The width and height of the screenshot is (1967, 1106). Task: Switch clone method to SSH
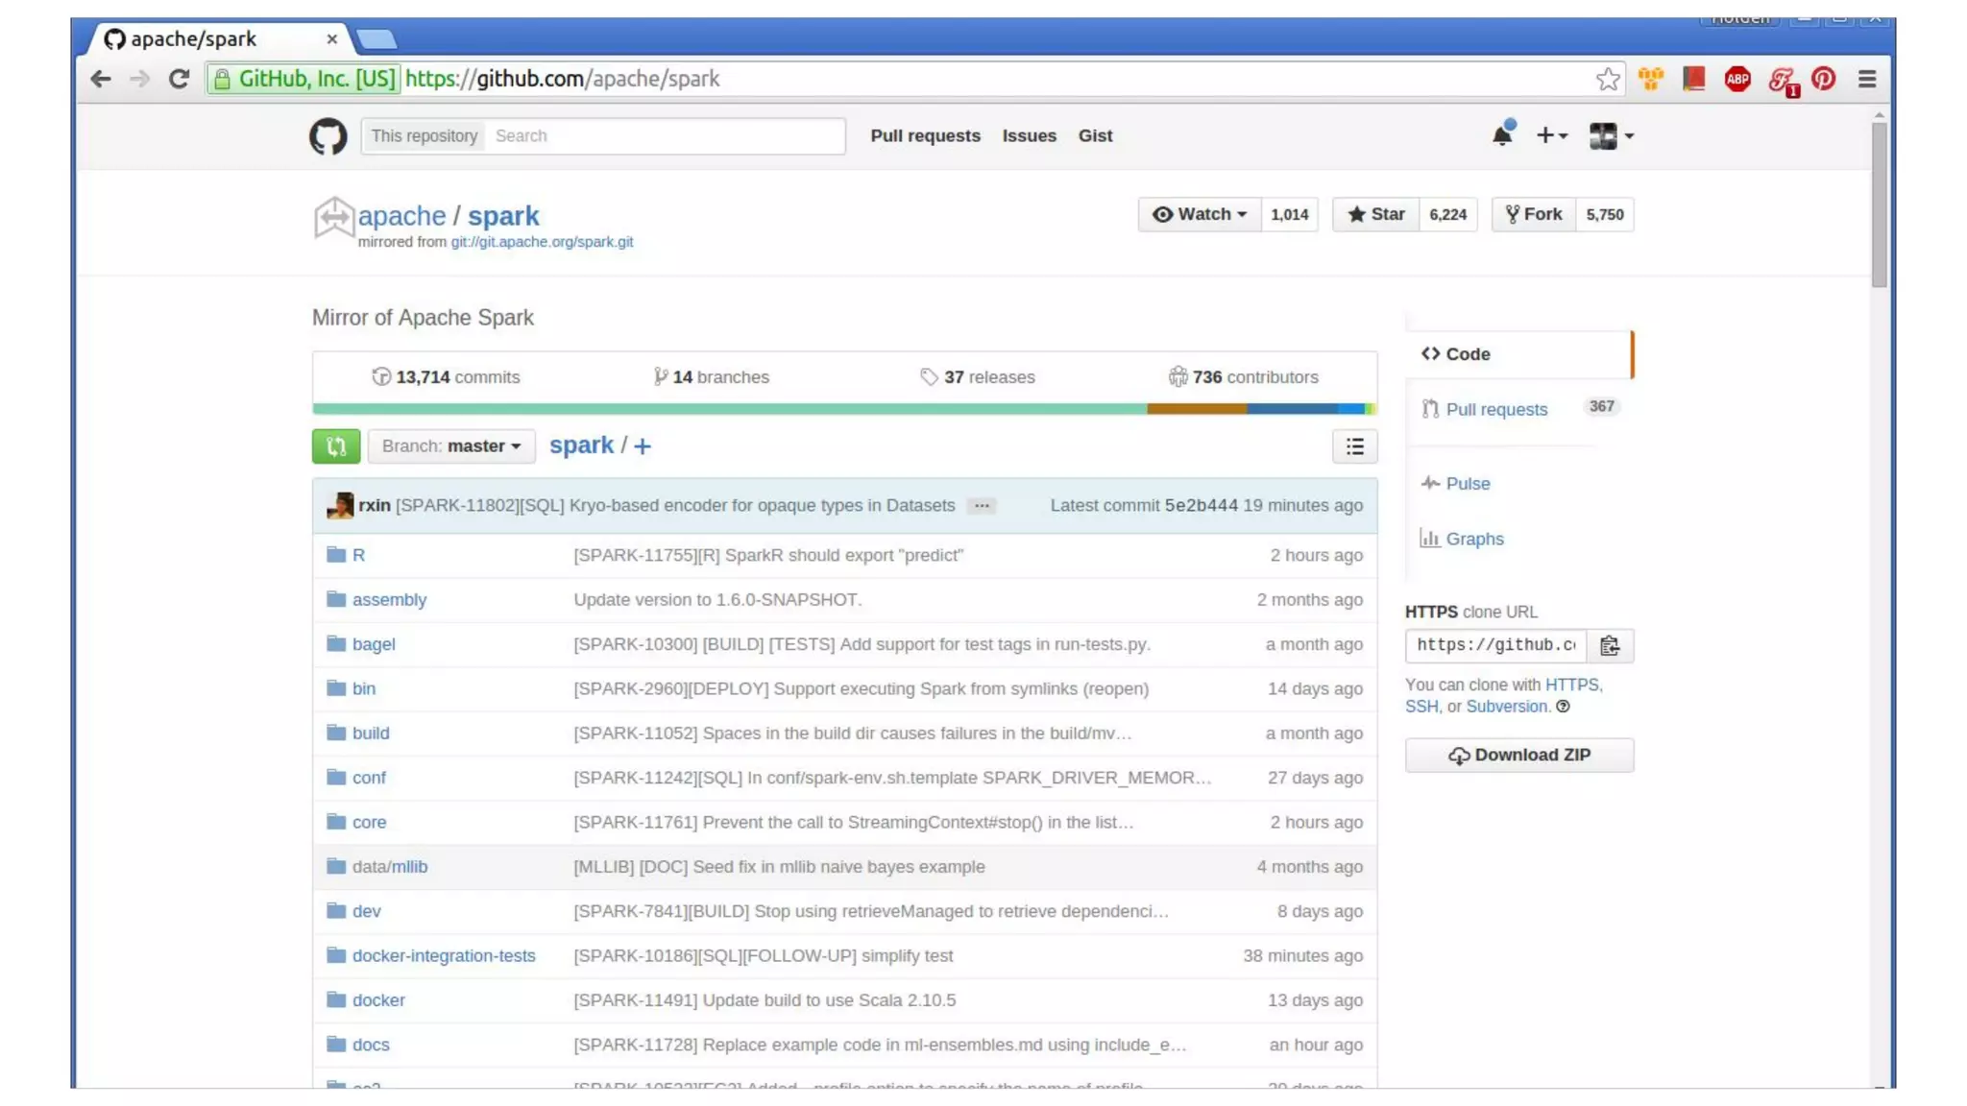coord(1421,707)
